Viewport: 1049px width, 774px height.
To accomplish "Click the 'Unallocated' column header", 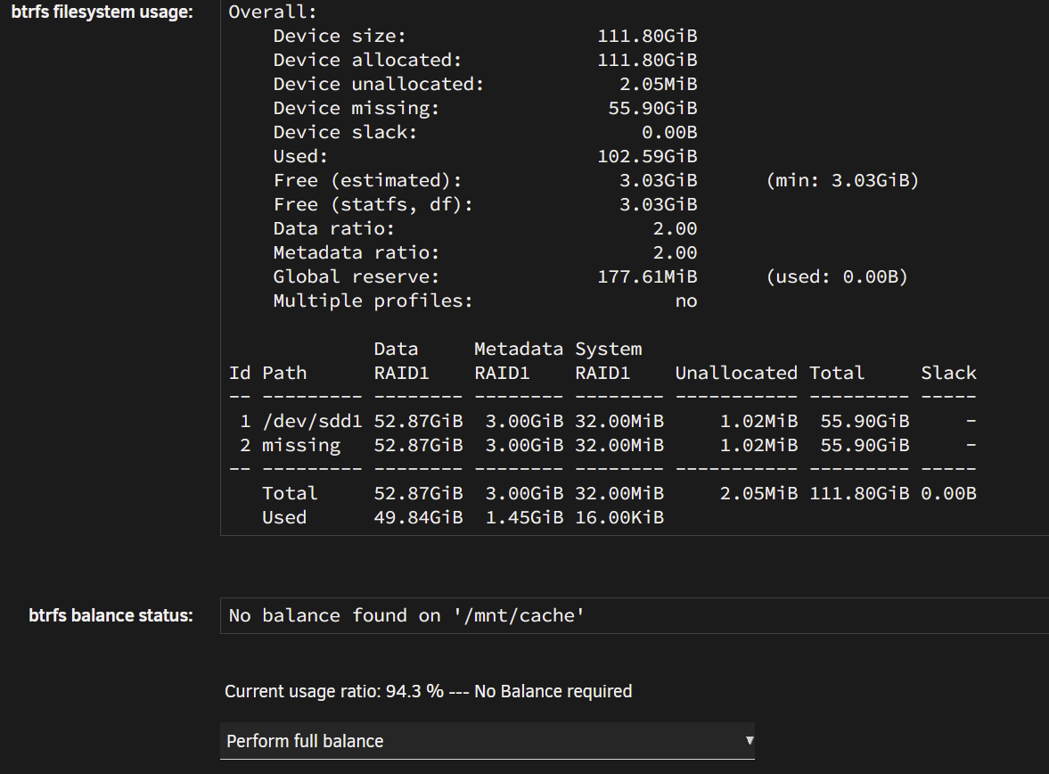I will (736, 373).
